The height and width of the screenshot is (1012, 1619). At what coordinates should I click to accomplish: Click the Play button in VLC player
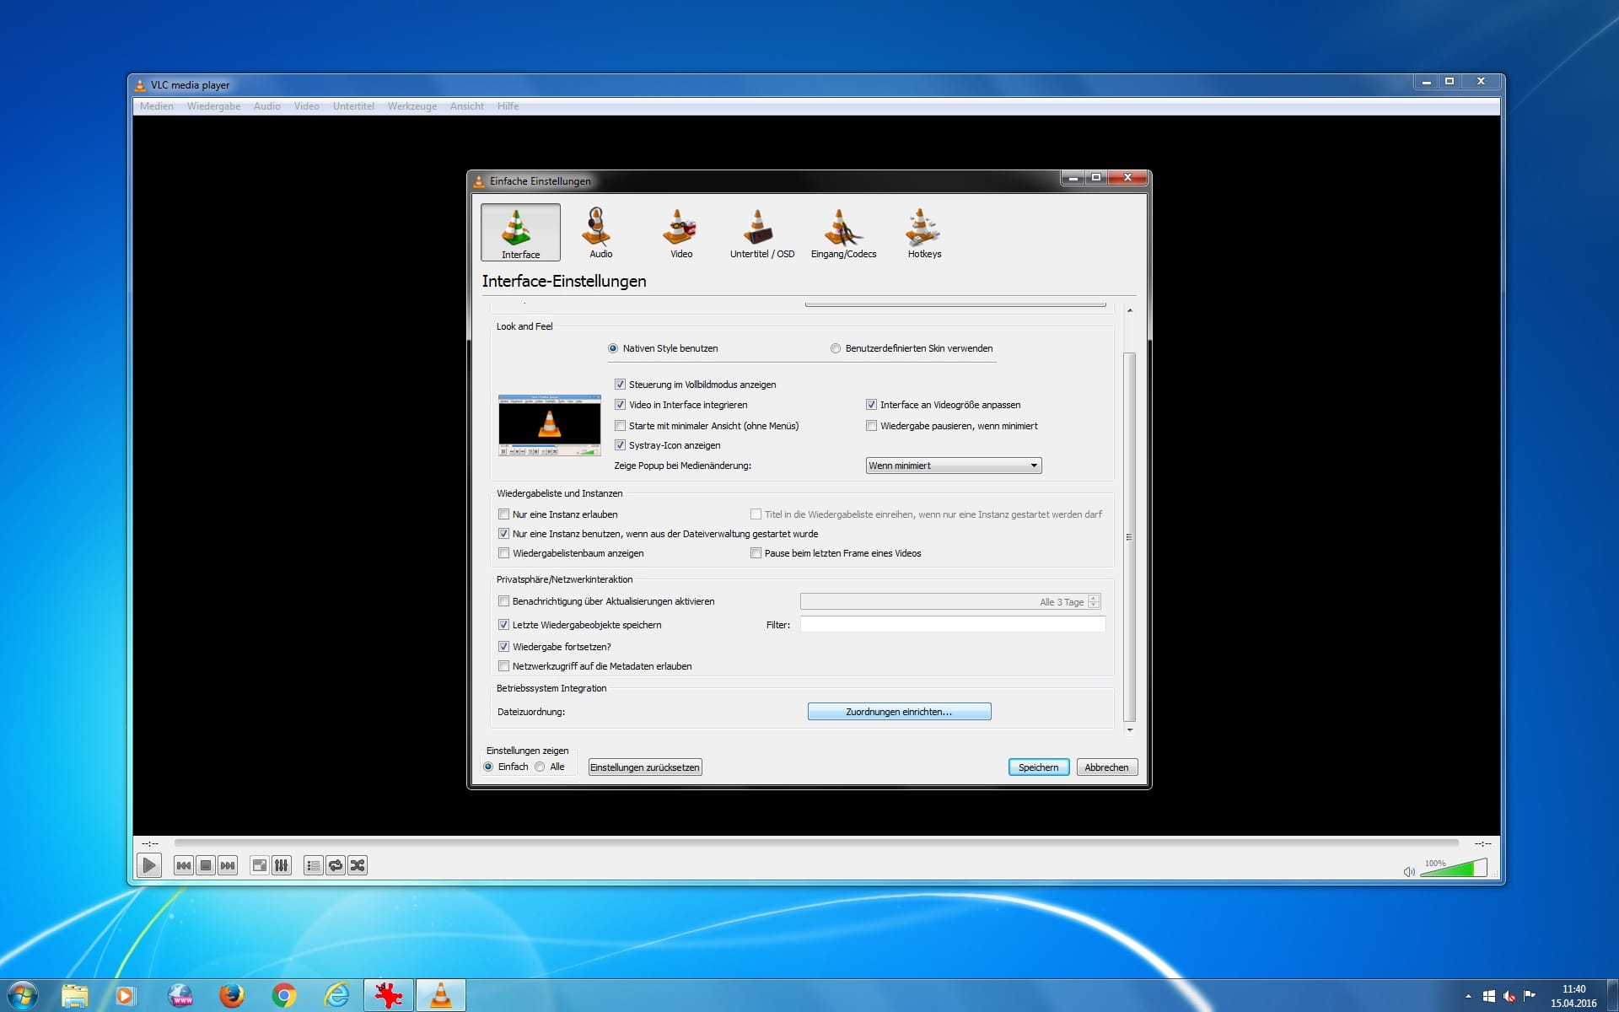pos(149,865)
